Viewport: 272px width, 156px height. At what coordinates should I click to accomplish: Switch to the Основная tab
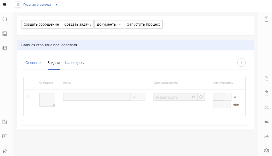pos(34,63)
